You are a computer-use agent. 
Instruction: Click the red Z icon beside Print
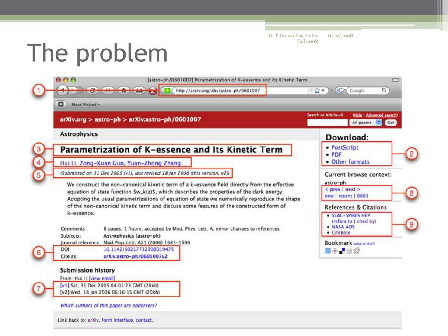point(153,91)
